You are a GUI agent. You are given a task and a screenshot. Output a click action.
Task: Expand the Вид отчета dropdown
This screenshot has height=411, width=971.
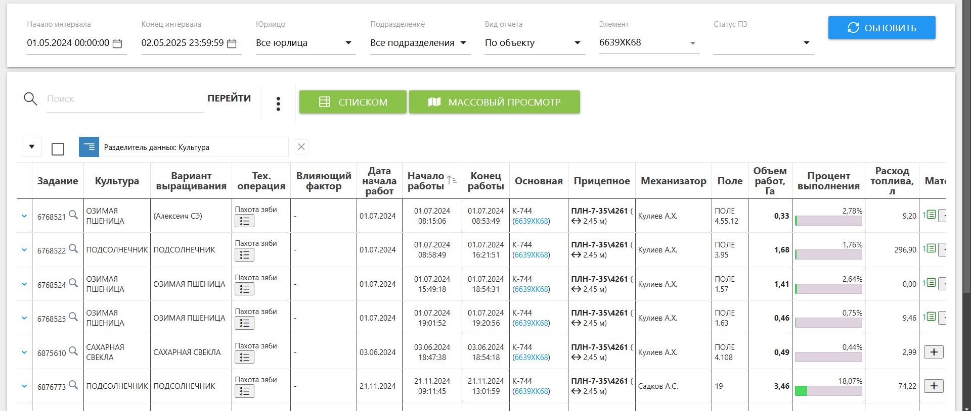click(x=533, y=43)
